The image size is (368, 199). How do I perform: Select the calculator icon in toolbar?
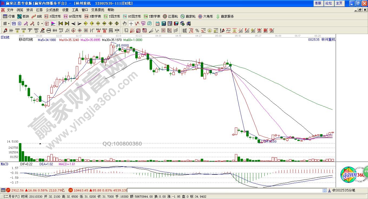(x=163, y=23)
